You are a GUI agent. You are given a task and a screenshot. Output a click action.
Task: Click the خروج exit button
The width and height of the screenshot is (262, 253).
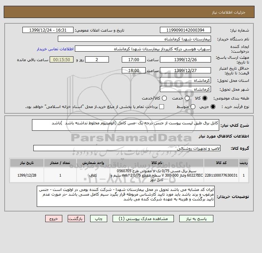click(54, 219)
